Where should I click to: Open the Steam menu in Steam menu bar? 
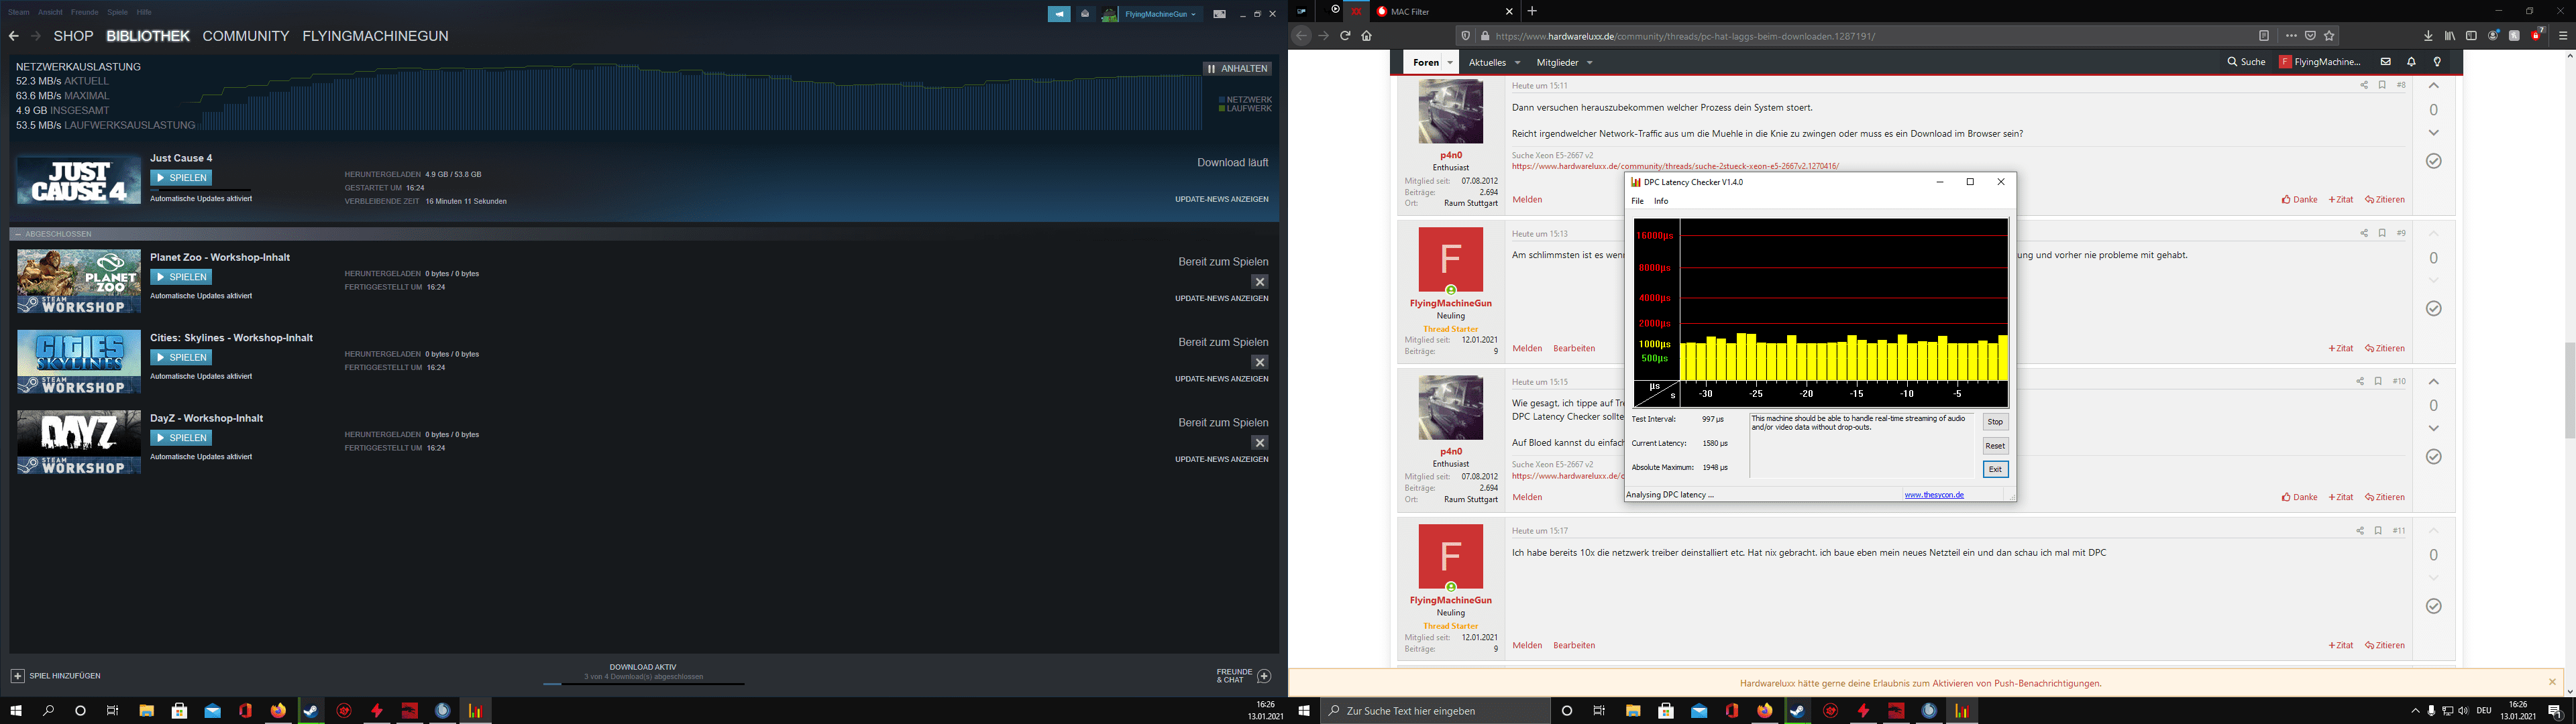point(19,13)
